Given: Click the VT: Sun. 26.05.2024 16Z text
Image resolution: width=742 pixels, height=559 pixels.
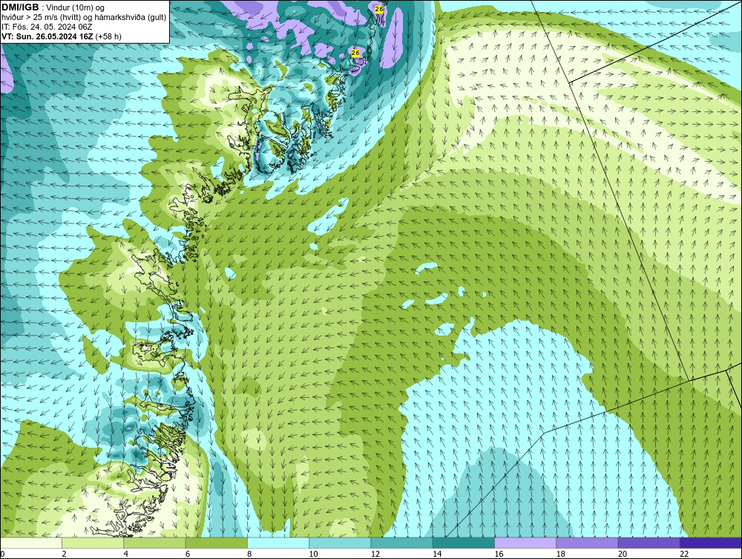Looking at the screenshot, I should 47,36.
